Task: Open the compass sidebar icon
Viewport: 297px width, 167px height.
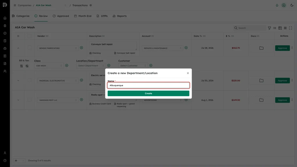Action: [x=5, y=33]
